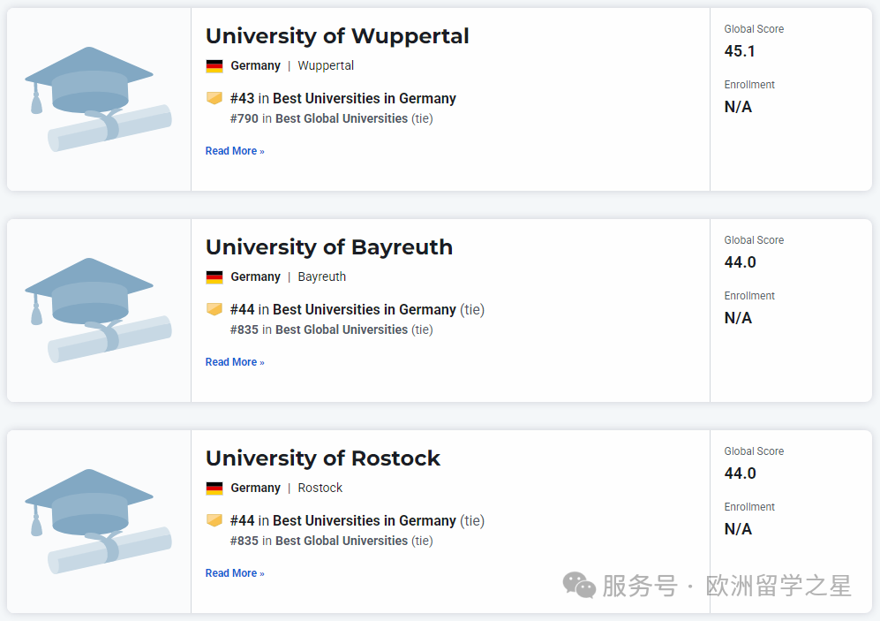Image resolution: width=880 pixels, height=621 pixels.
Task: Click the ranking badge icon in Bayreuth card
Action: tap(214, 309)
